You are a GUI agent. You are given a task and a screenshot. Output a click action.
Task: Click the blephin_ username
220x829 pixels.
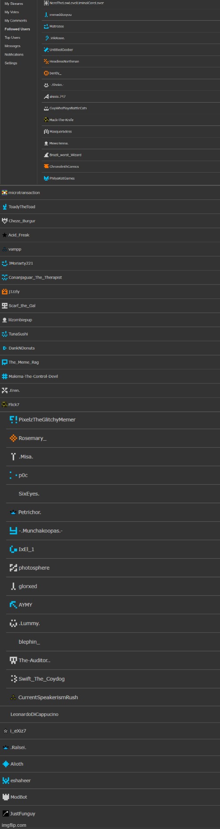click(29, 641)
